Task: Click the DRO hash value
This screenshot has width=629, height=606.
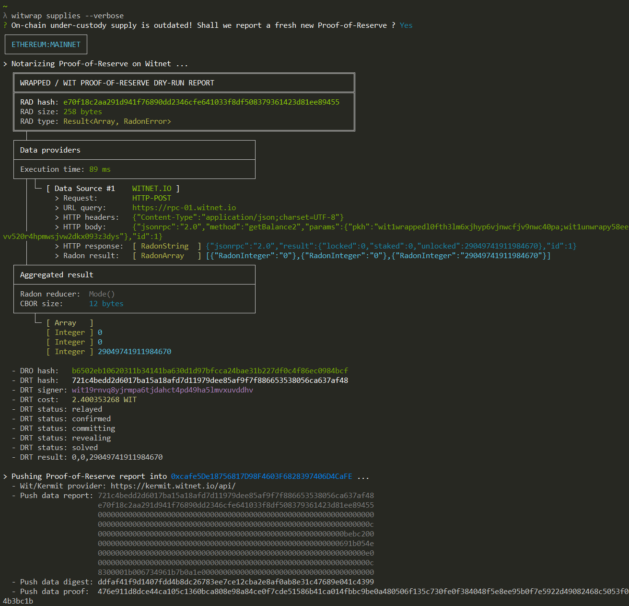Action: click(210, 371)
